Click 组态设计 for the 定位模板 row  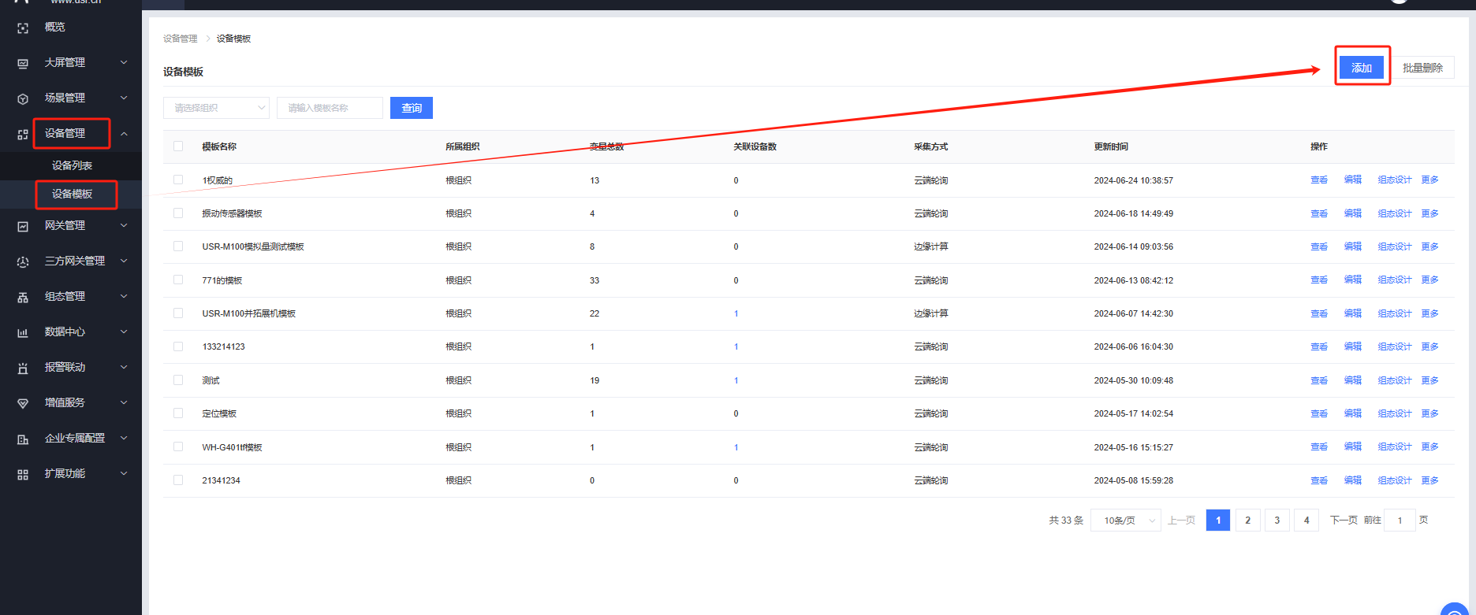tap(1395, 413)
